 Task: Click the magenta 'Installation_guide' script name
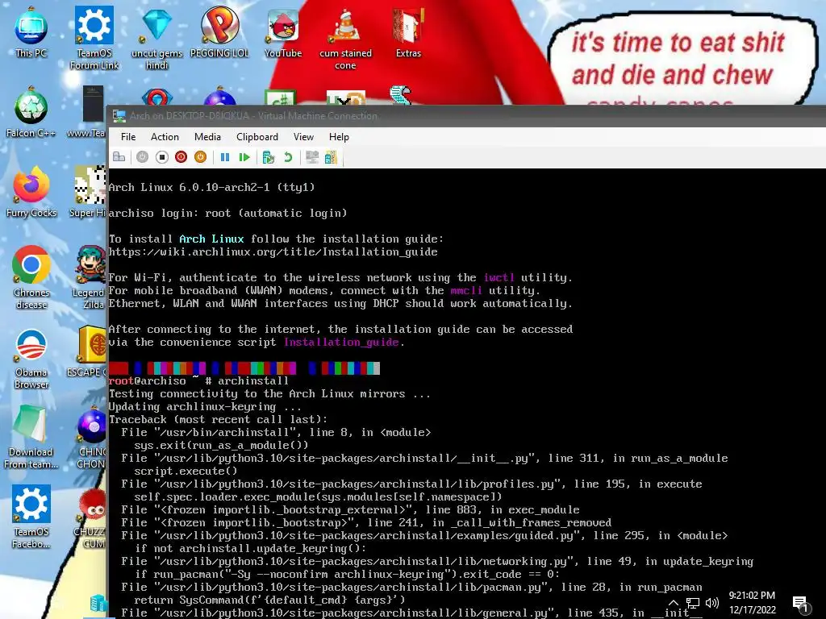(341, 342)
